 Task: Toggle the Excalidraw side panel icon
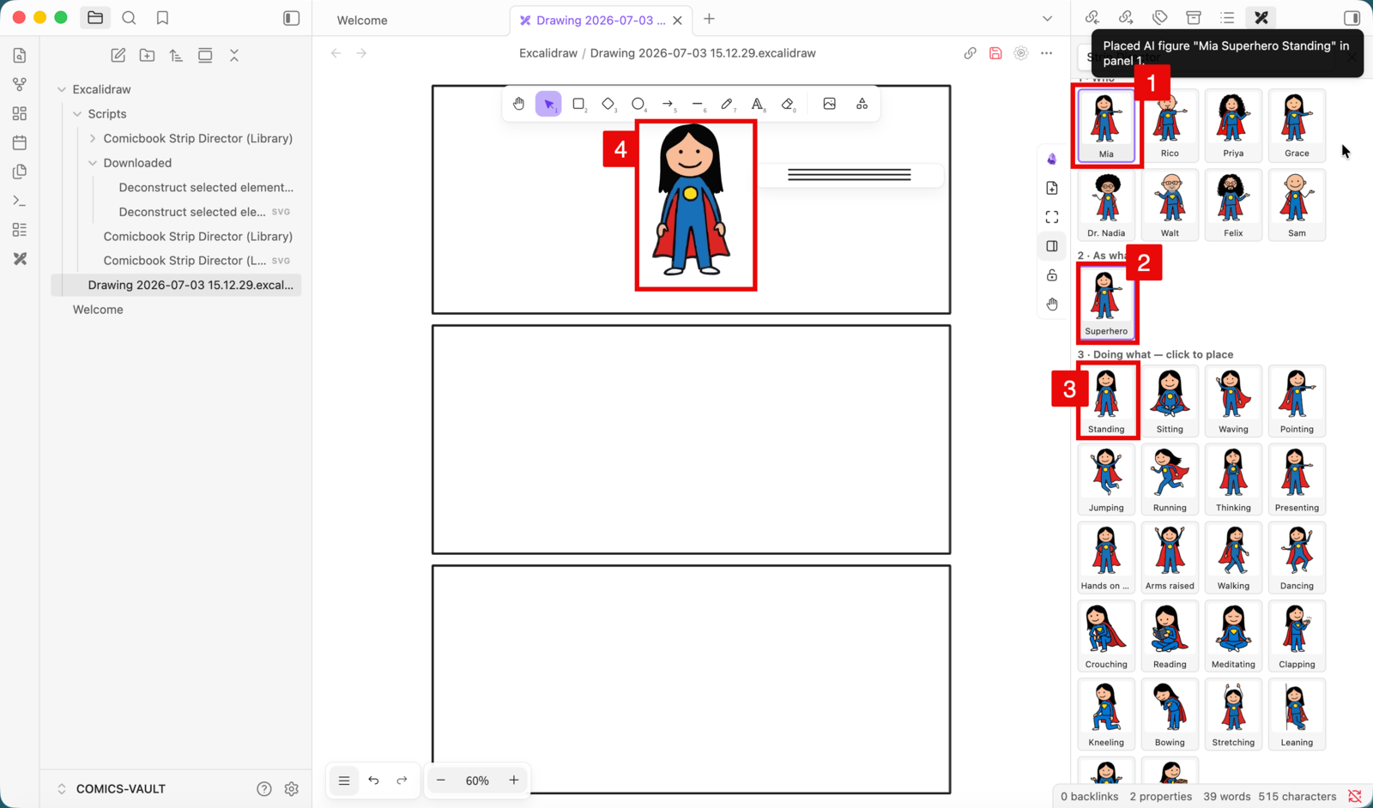(1052, 246)
